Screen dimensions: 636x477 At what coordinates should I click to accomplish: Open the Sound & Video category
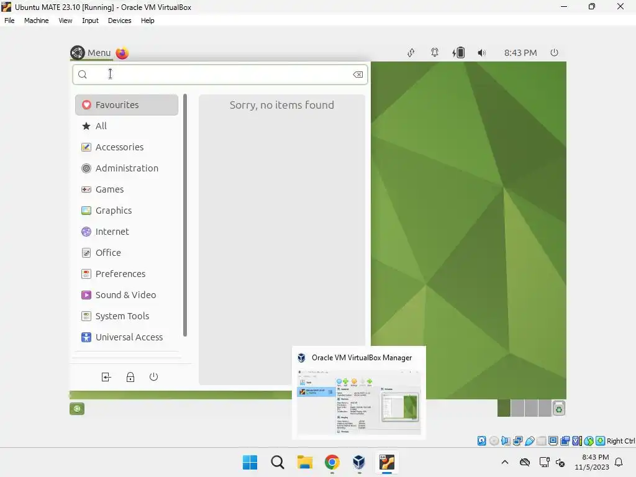[127, 294]
